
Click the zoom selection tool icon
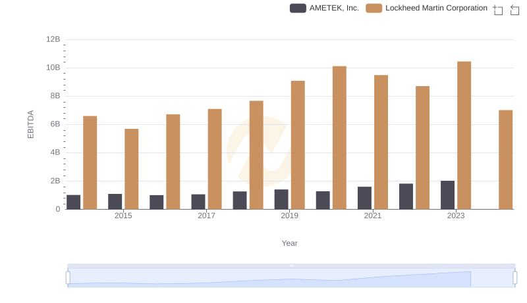click(498, 10)
